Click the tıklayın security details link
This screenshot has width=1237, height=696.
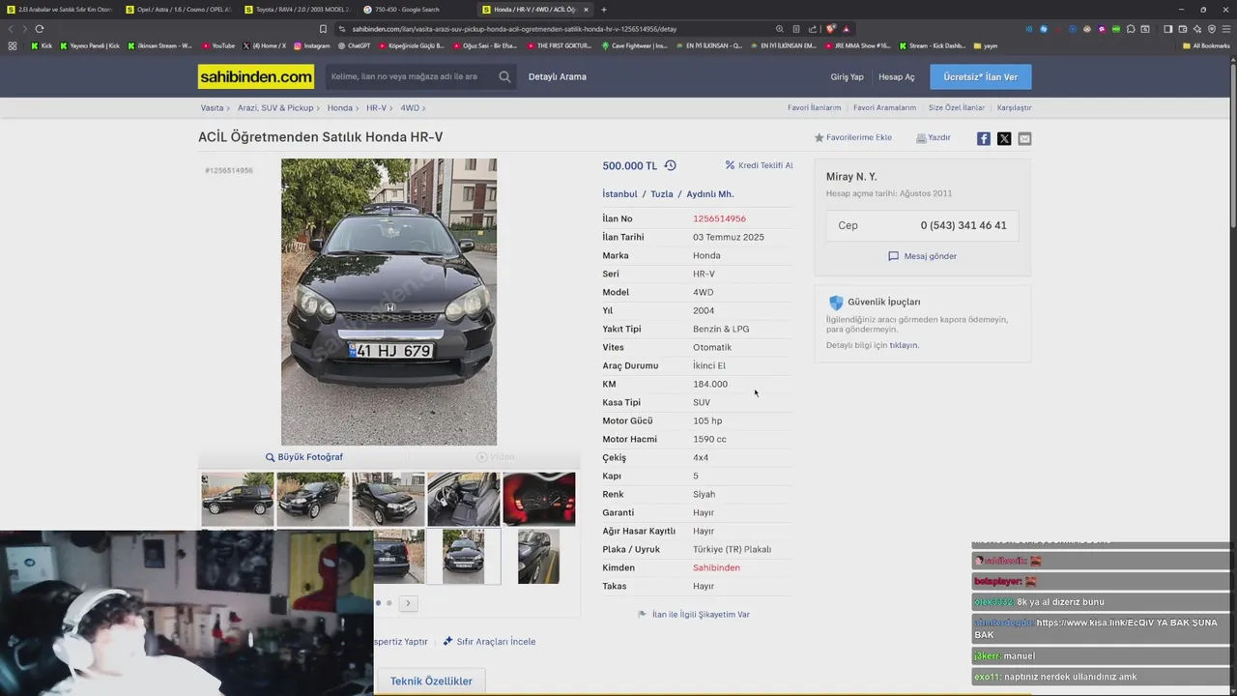904,345
